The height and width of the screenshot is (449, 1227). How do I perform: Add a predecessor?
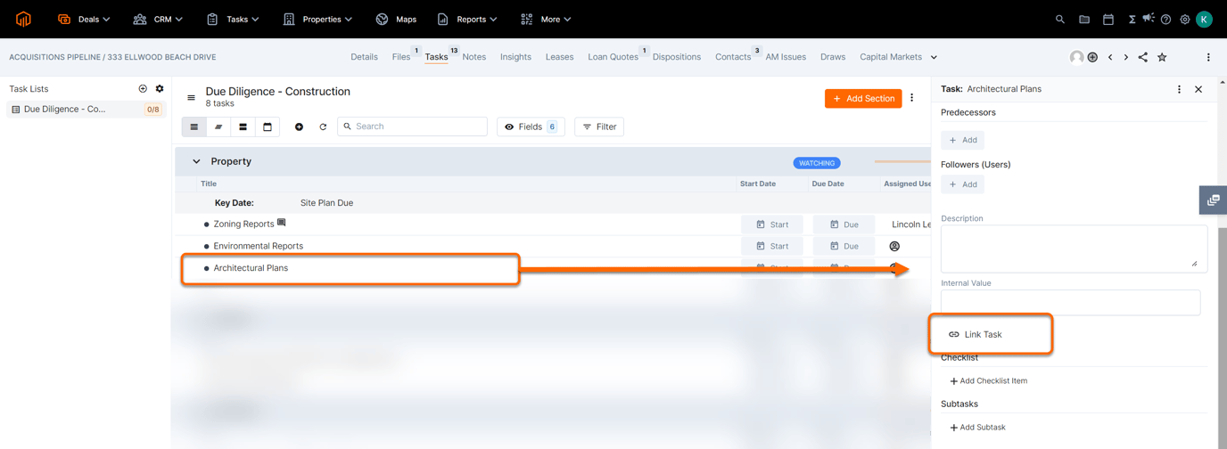click(963, 140)
